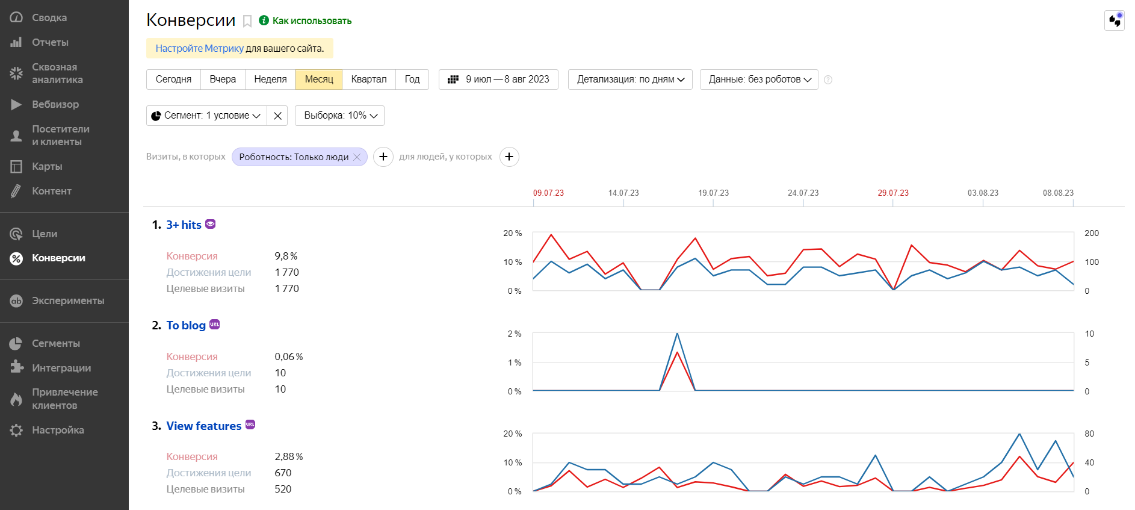Screen dimensions: 1135x510
Task: Select the Месяц period tab
Action: 319,79
